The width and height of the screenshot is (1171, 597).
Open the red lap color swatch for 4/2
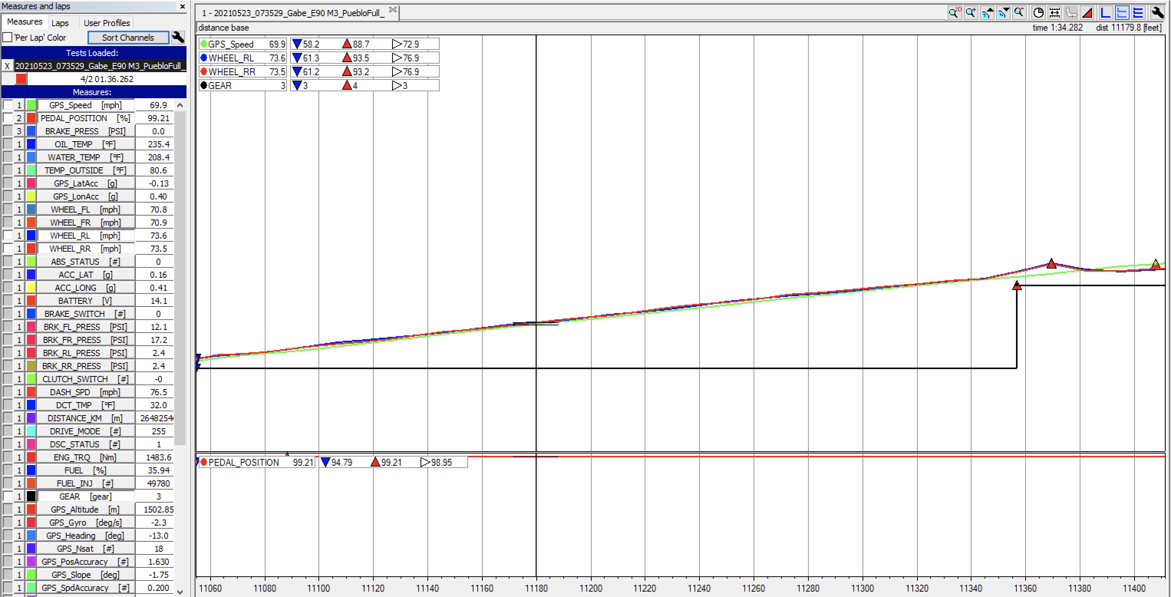pyautogui.click(x=21, y=79)
